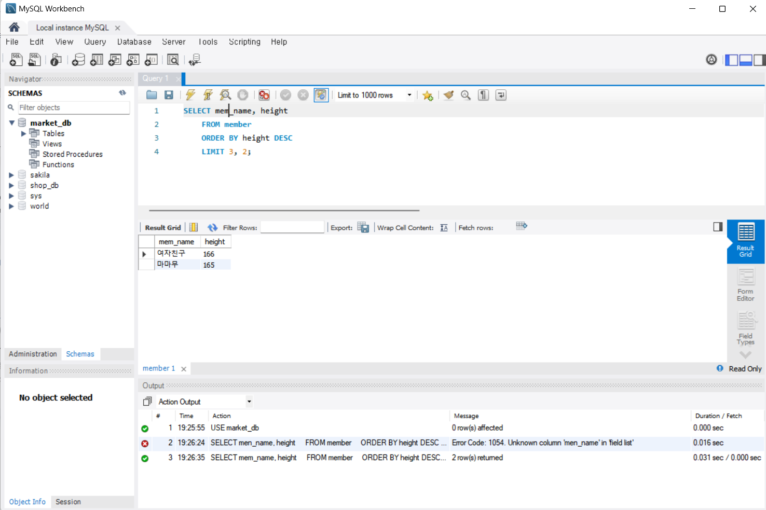Toggle left sidebar panel visibility
Image resolution: width=766 pixels, height=510 pixels.
(731, 60)
